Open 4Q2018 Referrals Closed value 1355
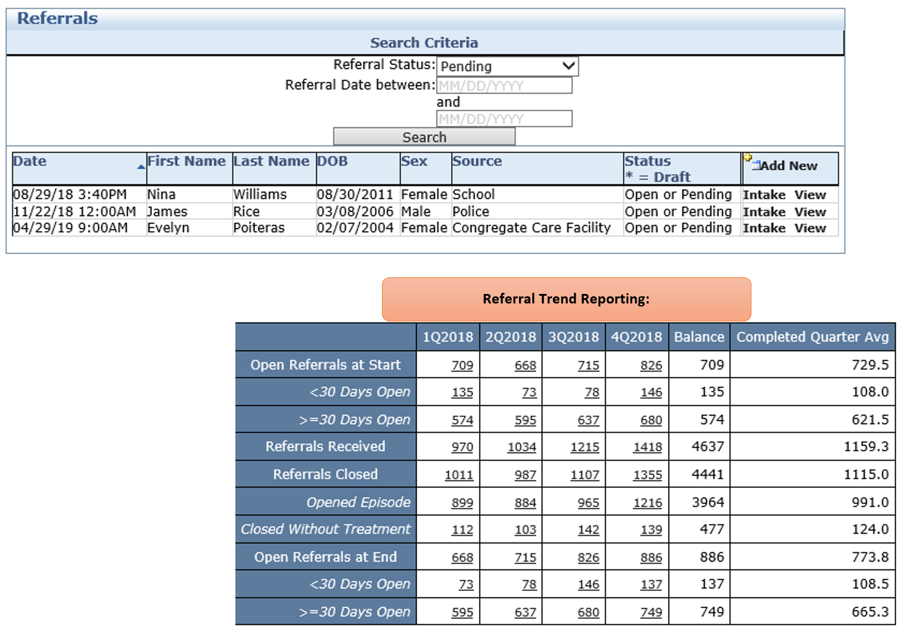 click(x=648, y=475)
